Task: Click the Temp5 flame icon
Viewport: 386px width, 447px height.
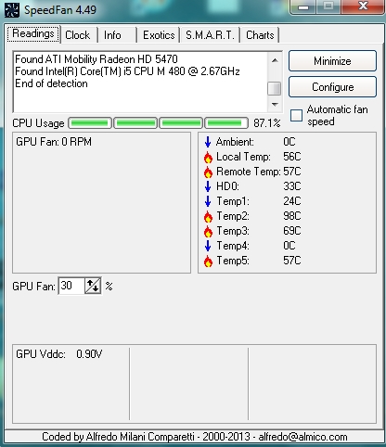Action: [x=208, y=261]
